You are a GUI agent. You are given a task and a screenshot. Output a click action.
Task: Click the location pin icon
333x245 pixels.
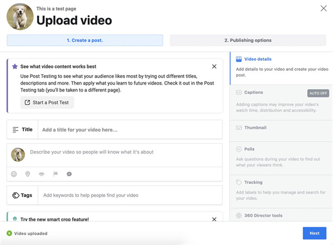coord(28,174)
